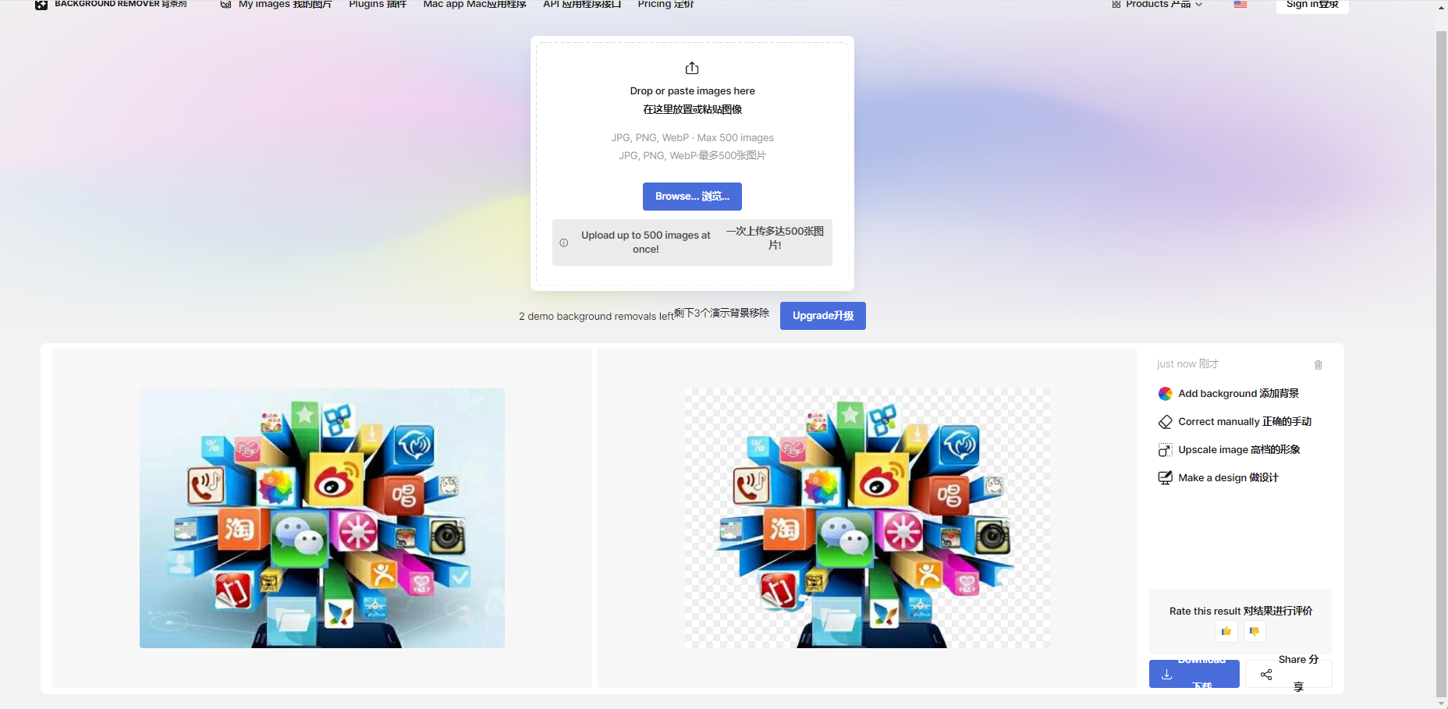Delete the result using the trash icon
This screenshot has width=1448, height=709.
click(x=1318, y=365)
